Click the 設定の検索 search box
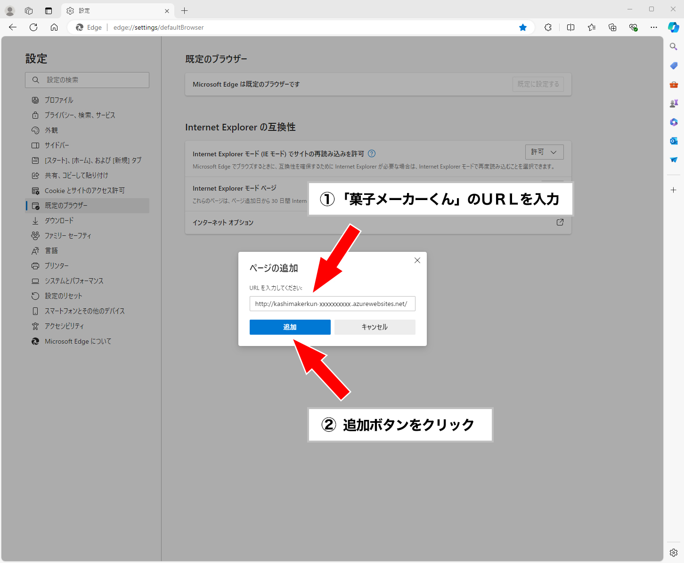The height and width of the screenshot is (563, 684). point(87,80)
